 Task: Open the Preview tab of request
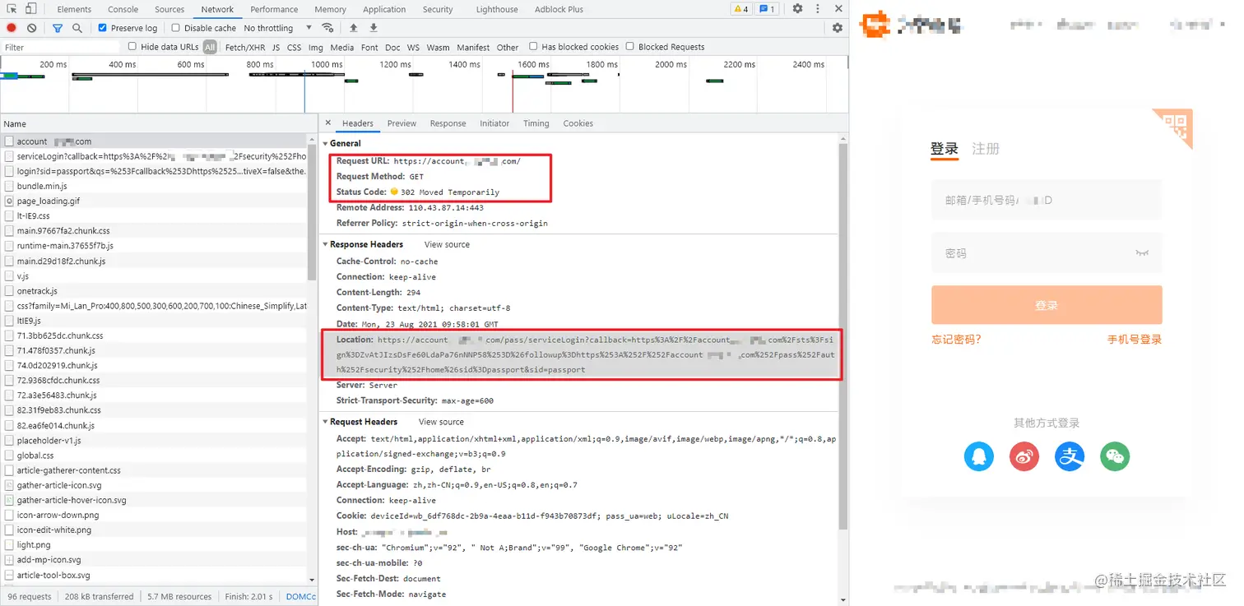402,123
